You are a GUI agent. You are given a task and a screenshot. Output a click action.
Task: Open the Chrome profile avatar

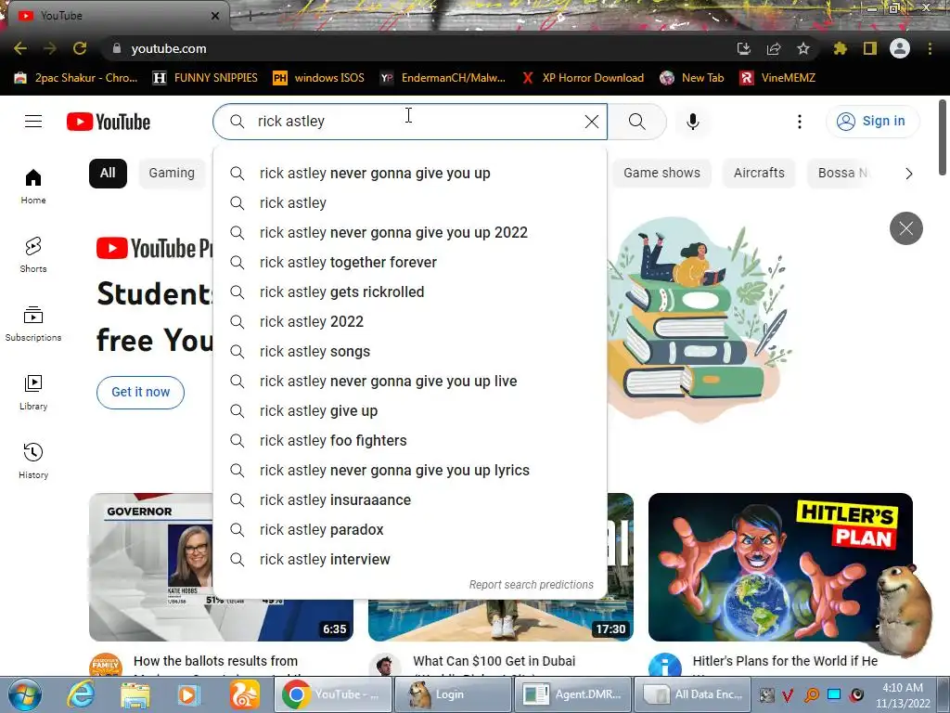(x=900, y=48)
